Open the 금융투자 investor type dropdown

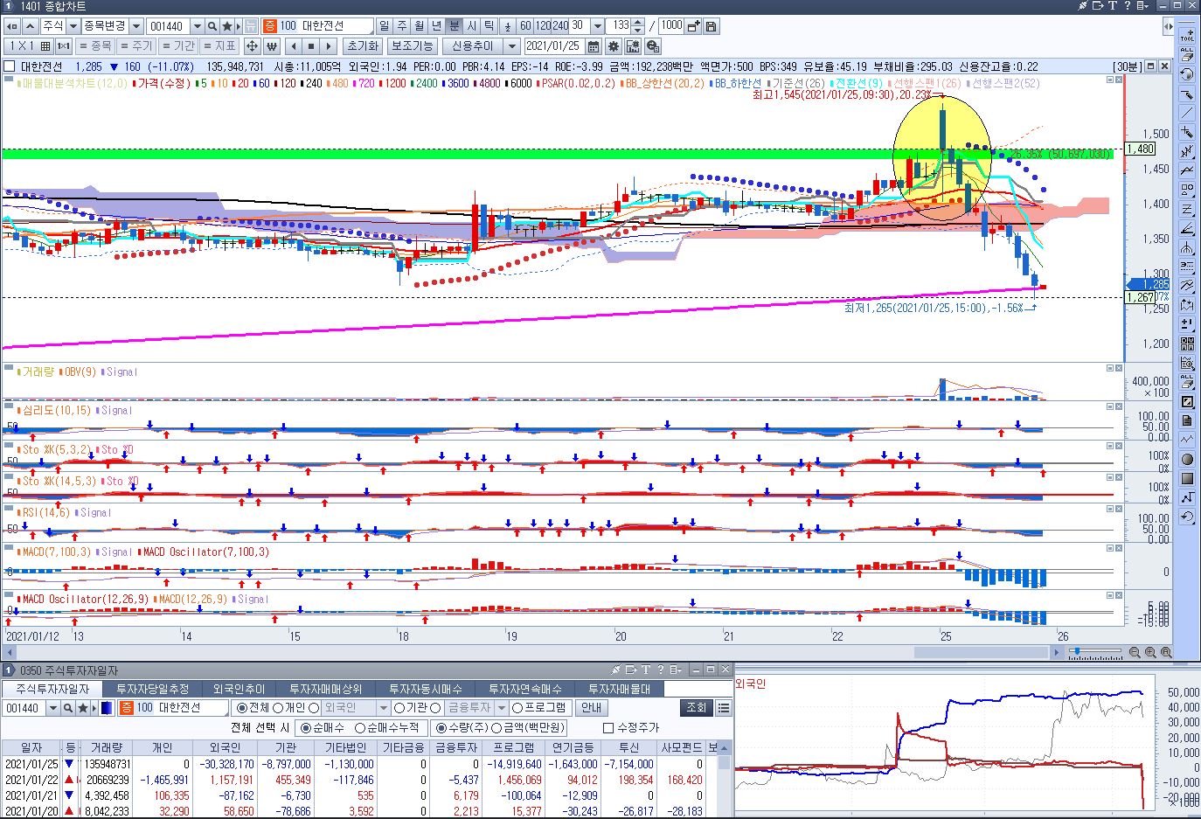pos(500,708)
